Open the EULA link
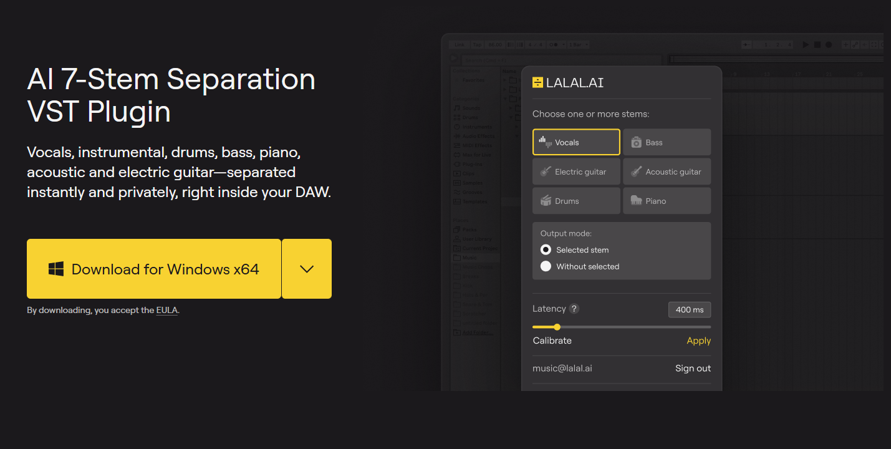Viewport: 891px width, 449px height. [167, 310]
